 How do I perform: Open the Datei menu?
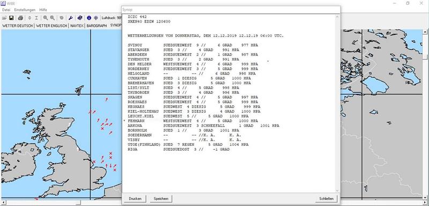pyautogui.click(x=6, y=10)
